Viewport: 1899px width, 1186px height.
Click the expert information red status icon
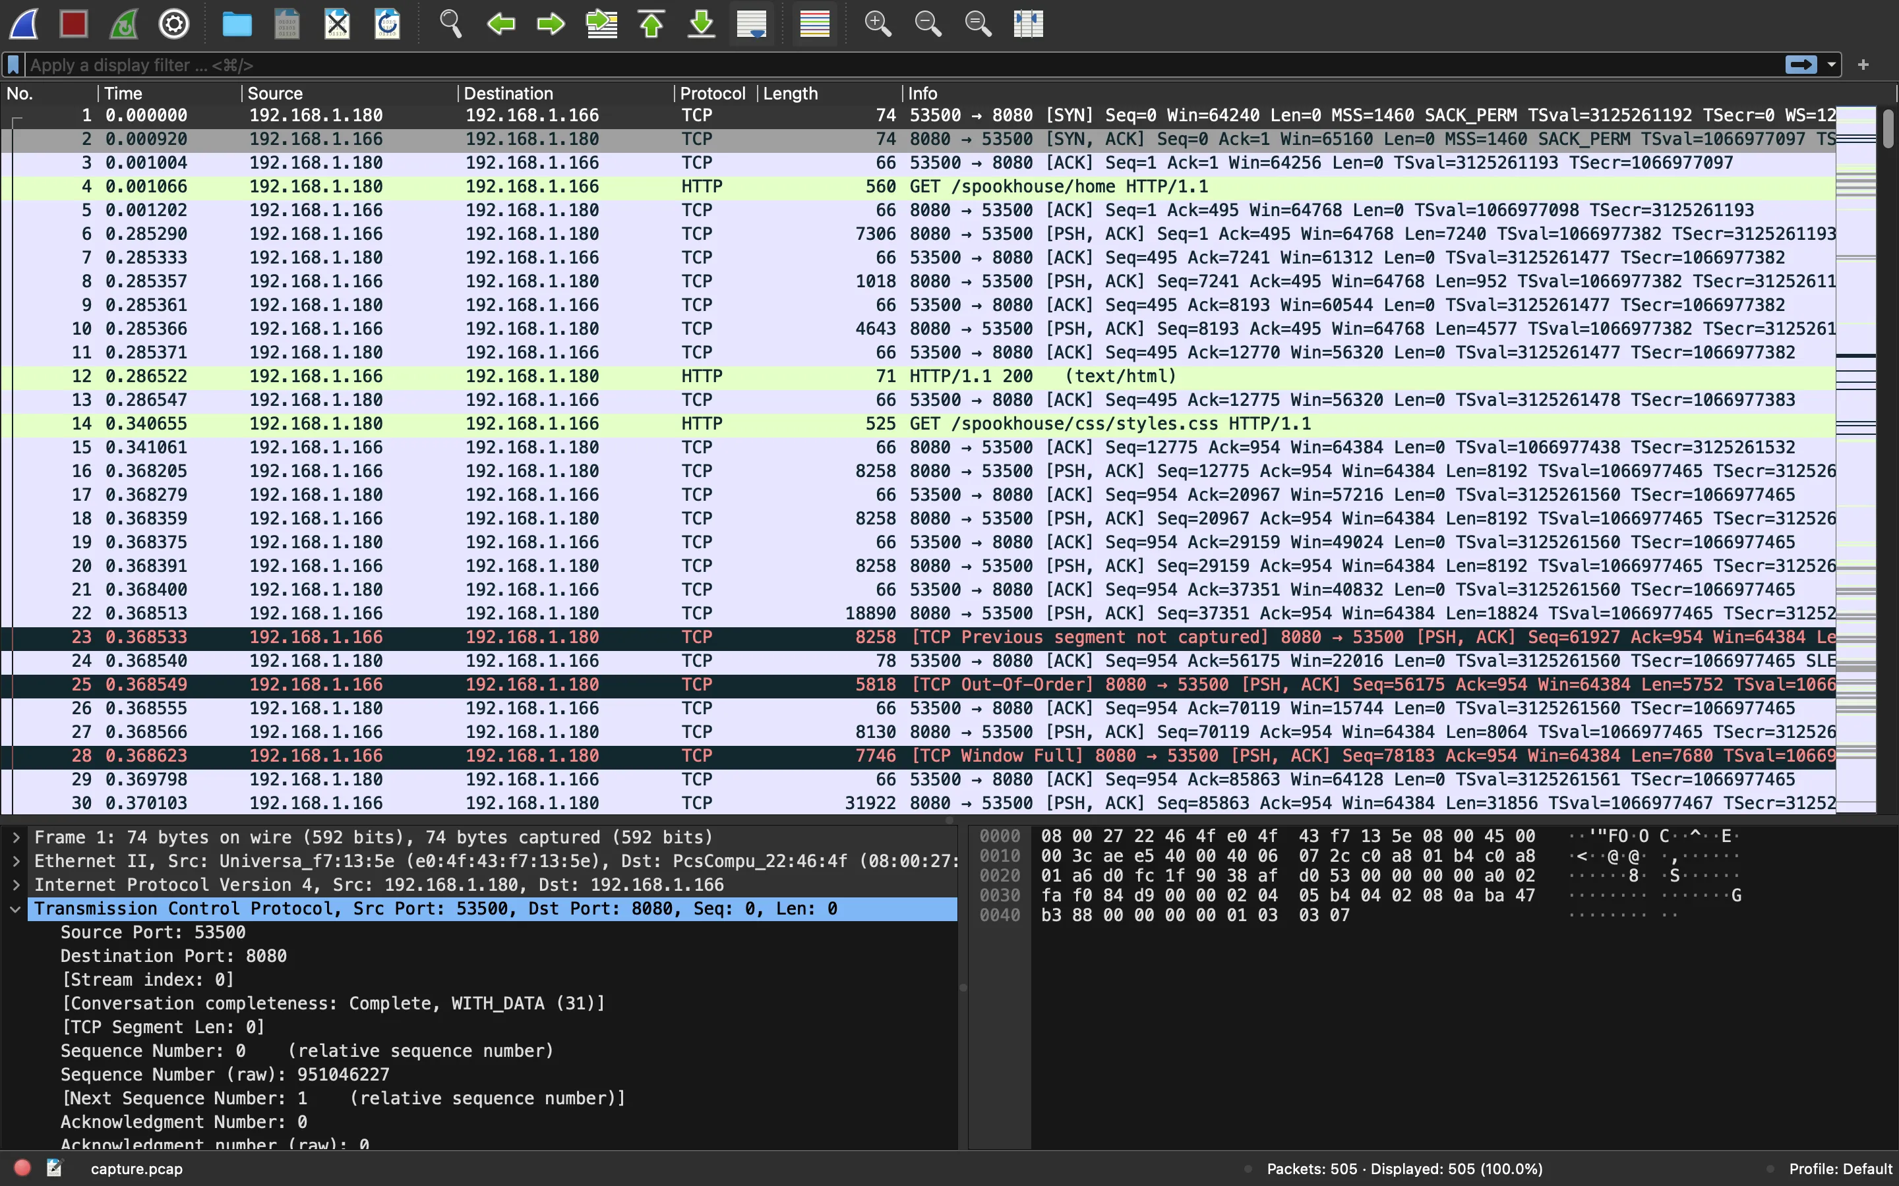[x=22, y=1168]
